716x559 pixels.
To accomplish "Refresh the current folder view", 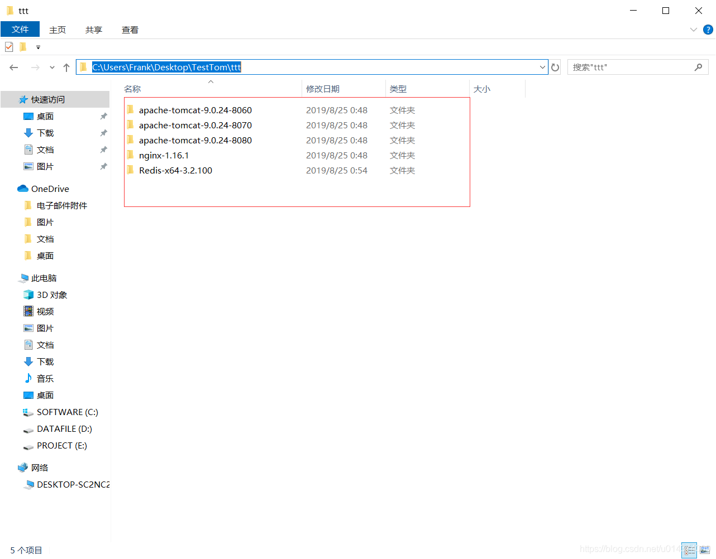I will point(555,67).
